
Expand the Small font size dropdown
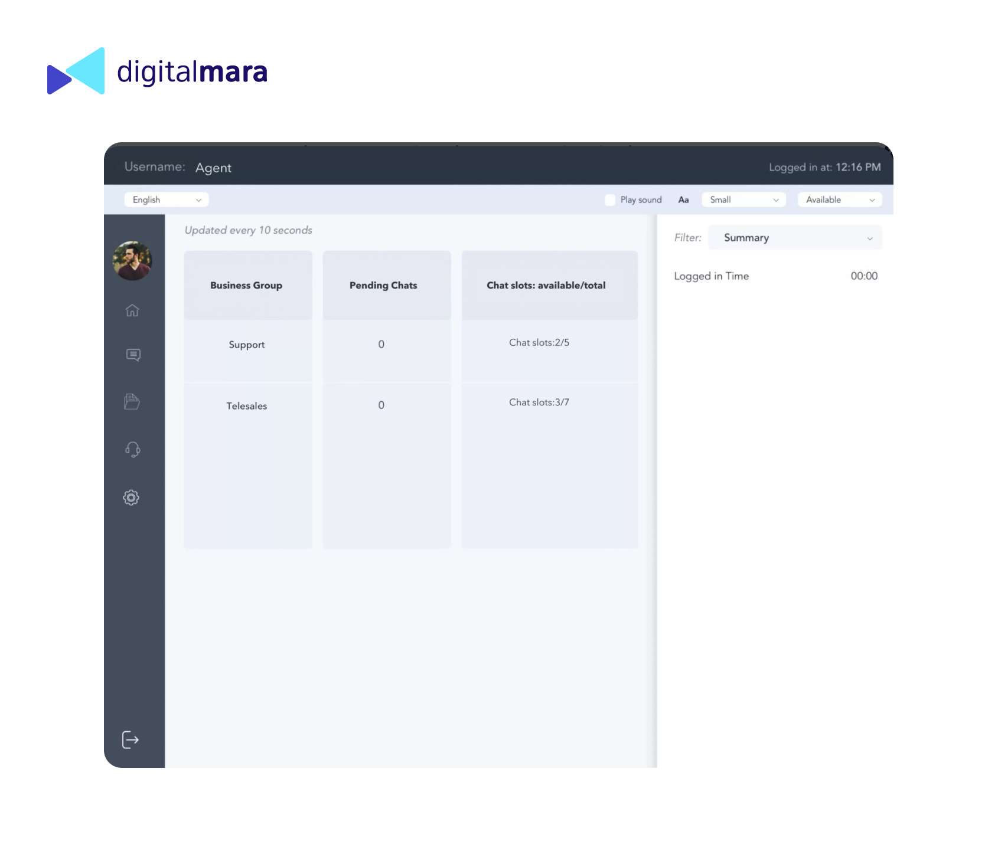point(743,200)
